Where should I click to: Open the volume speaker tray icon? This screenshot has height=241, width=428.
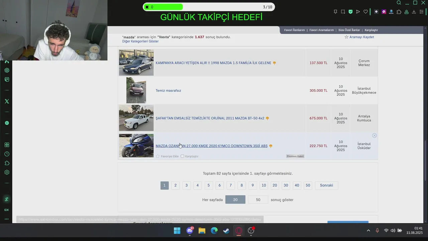tap(393, 231)
